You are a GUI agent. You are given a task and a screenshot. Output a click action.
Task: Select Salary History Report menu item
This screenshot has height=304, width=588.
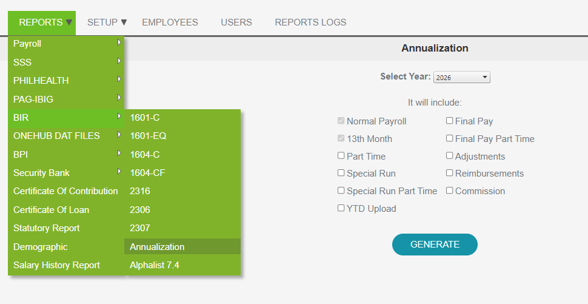point(56,265)
